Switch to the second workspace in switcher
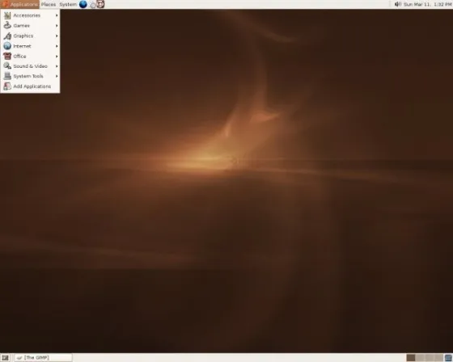The height and width of the screenshot is (362, 453). pos(420,358)
